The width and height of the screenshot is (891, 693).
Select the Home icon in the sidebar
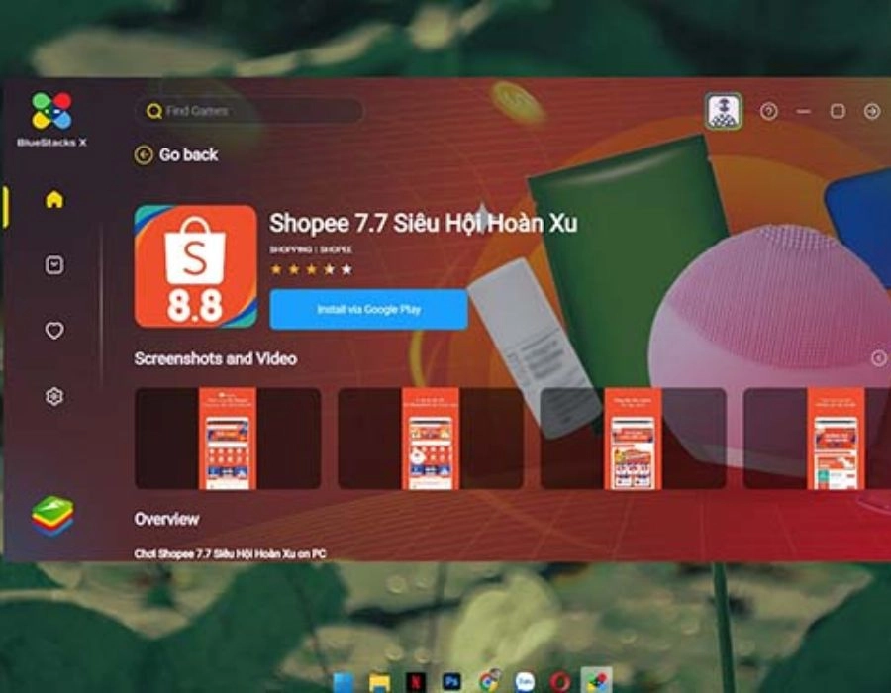(52, 198)
